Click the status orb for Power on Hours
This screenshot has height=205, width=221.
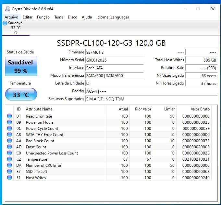tap(9, 122)
